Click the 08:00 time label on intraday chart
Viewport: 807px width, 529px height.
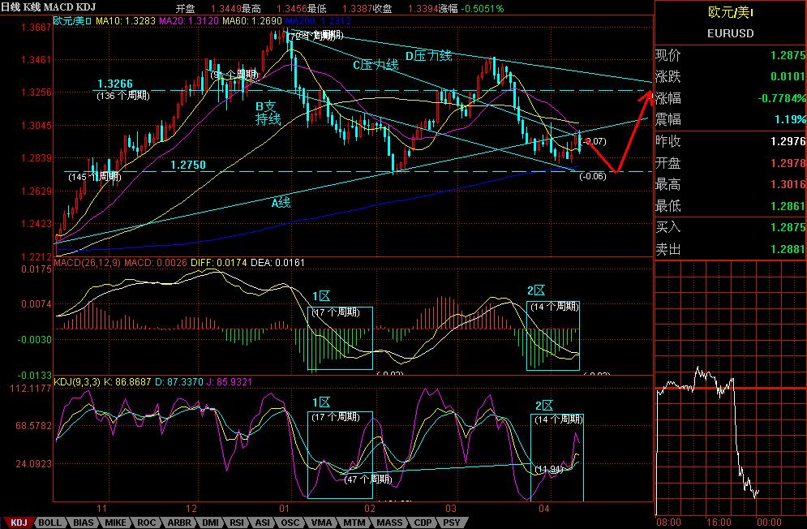[x=668, y=523]
